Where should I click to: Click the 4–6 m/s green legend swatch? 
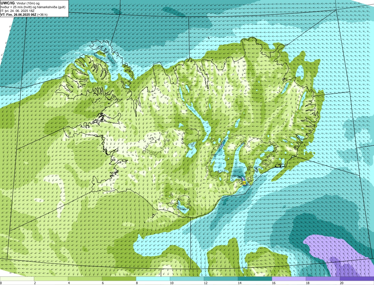pos(85,279)
